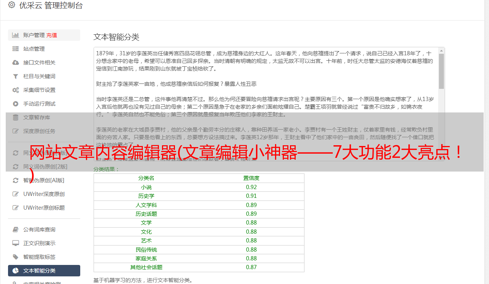Open 站点管理 in sidebar

[44, 49]
